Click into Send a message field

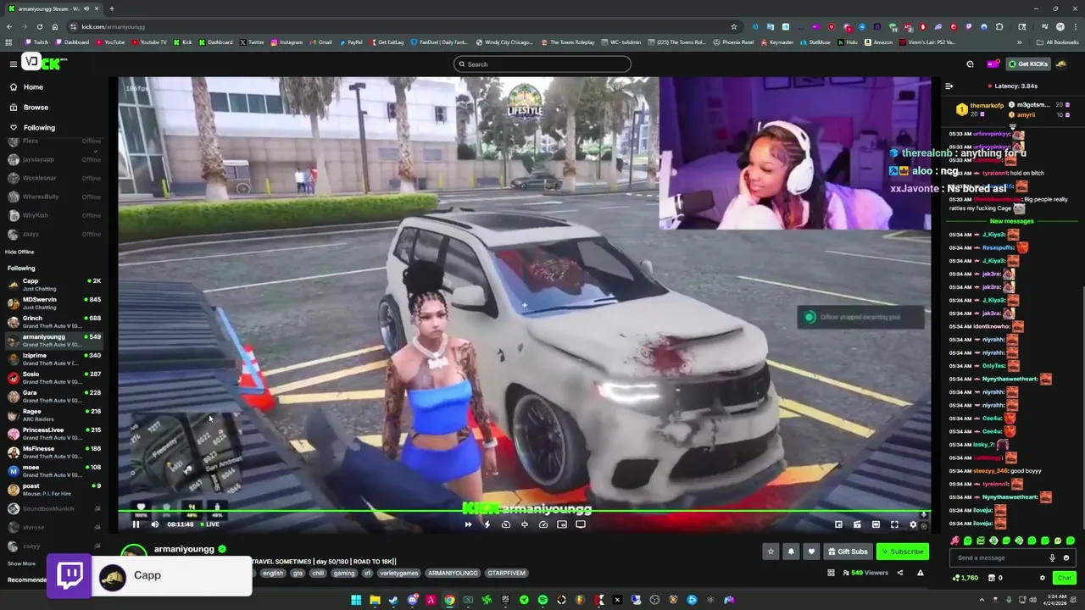pos(1000,557)
